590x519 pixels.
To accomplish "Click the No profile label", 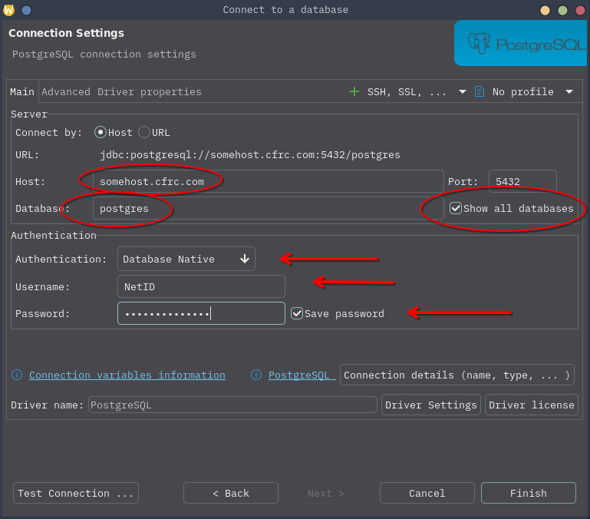I will tap(523, 91).
